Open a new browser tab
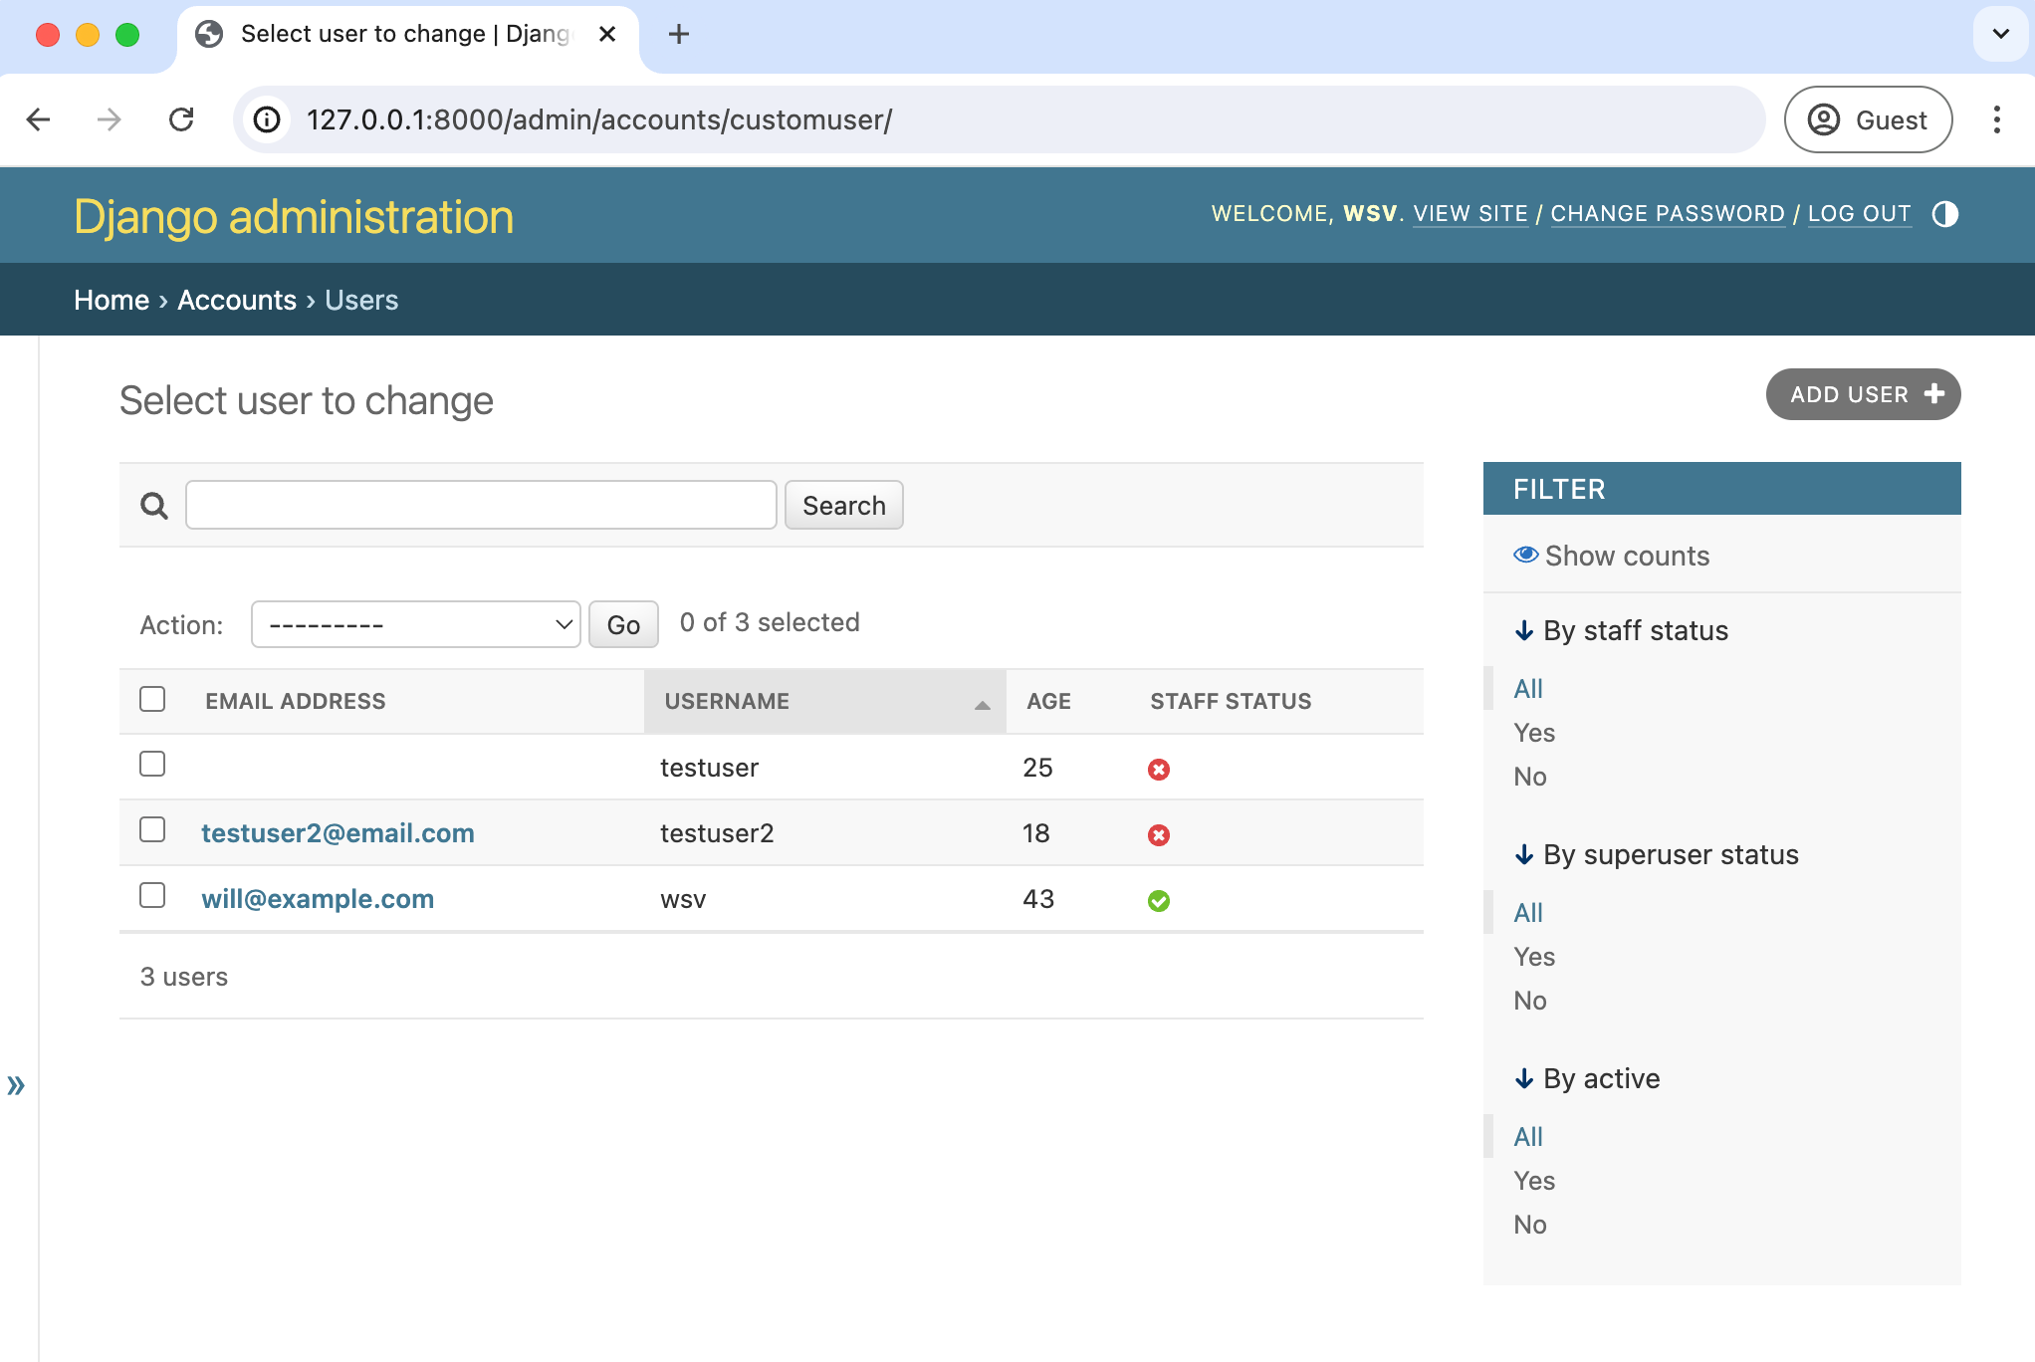The height and width of the screenshot is (1362, 2035). click(679, 34)
